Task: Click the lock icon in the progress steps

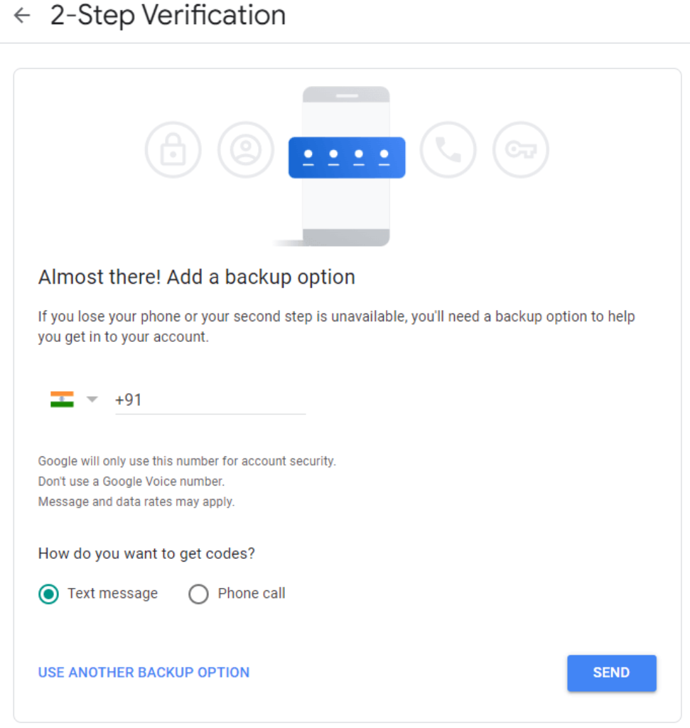Action: pos(173,149)
